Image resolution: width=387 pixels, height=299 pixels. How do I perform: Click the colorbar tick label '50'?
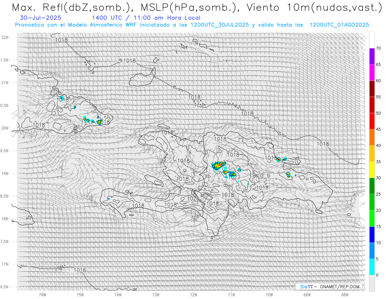[x=378, y=113]
